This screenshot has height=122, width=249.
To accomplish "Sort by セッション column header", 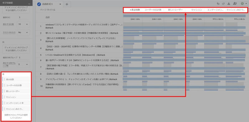I will pyautogui.click(x=196, y=10).
